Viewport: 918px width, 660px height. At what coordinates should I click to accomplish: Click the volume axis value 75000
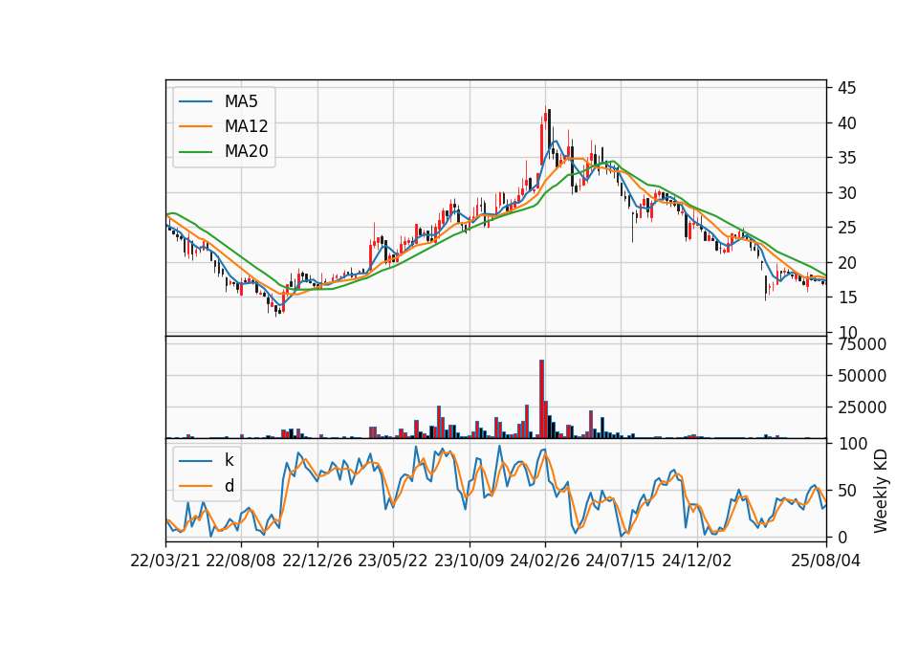coord(862,344)
